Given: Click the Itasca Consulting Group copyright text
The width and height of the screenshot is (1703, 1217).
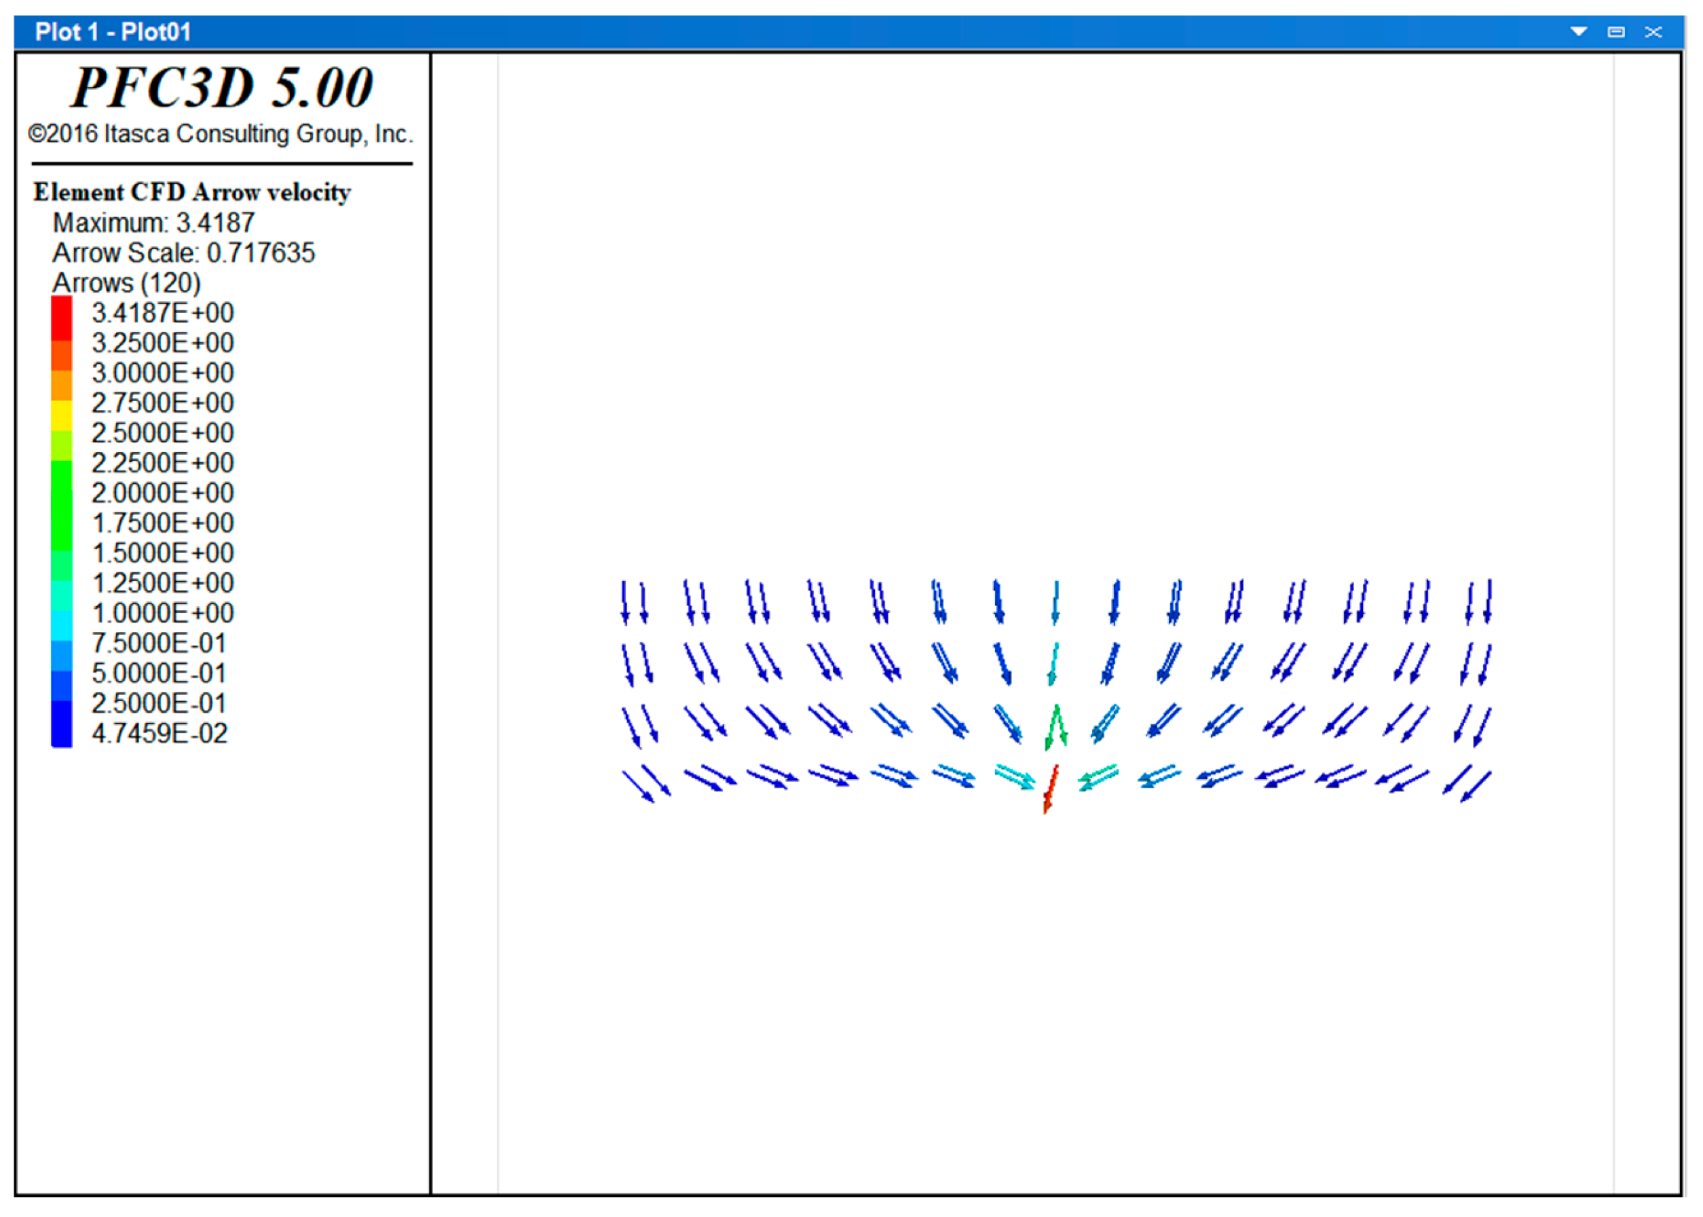Looking at the screenshot, I should 221,134.
